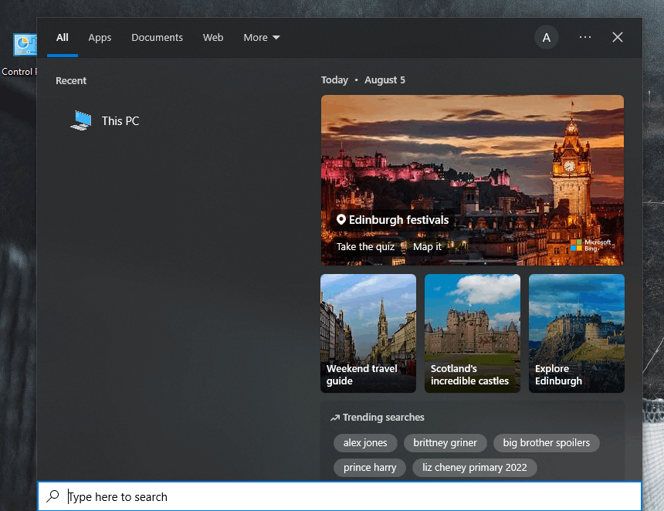Open Scotland's incredible castles card

tap(473, 333)
